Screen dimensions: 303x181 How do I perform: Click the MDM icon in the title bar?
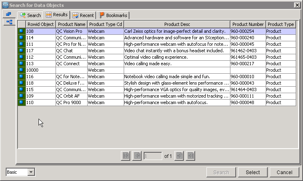[5, 5]
